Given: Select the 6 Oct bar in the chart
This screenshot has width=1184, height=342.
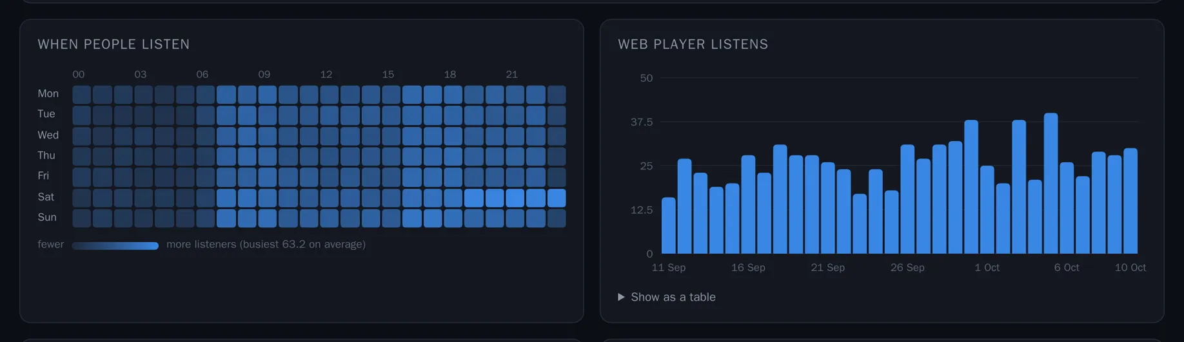Looking at the screenshot, I should (x=1067, y=208).
